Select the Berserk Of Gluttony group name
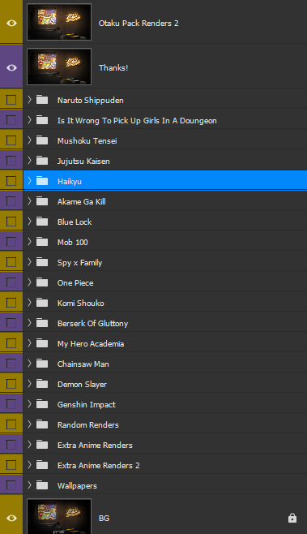 (93, 323)
